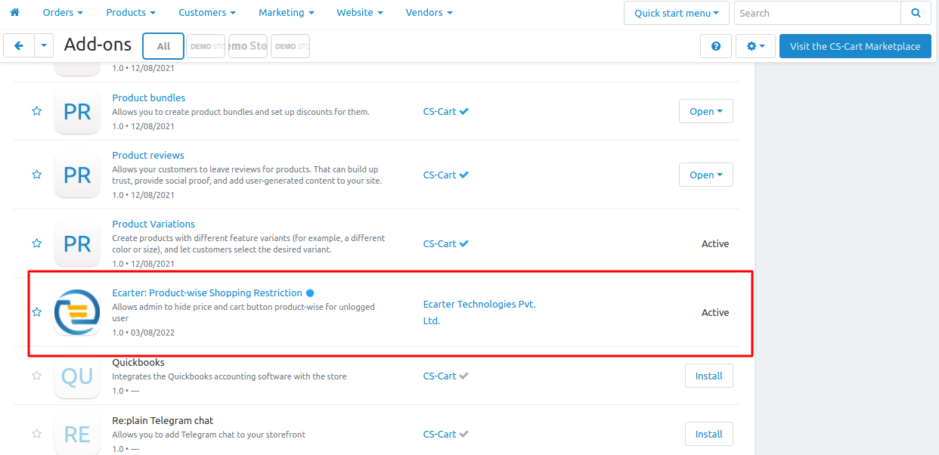This screenshot has height=455, width=939.
Task: Select the first Demo Store tab
Action: [206, 46]
